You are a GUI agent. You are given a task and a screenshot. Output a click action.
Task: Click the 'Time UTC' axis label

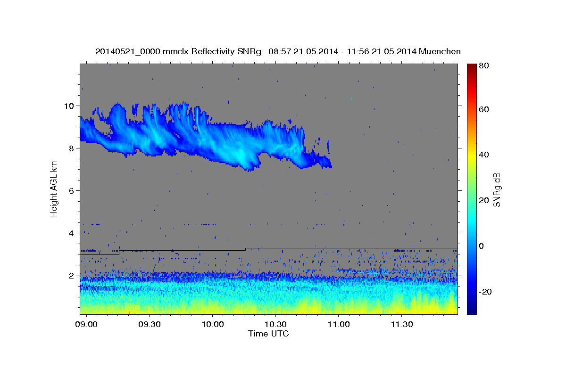pyautogui.click(x=268, y=334)
